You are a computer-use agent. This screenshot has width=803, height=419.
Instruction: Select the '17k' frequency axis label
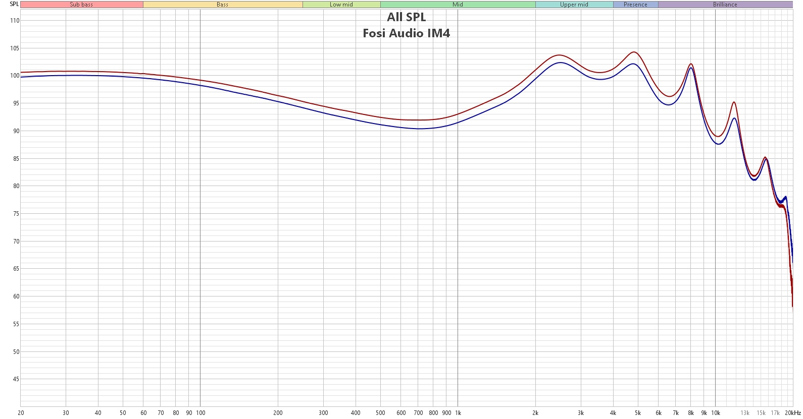click(775, 413)
